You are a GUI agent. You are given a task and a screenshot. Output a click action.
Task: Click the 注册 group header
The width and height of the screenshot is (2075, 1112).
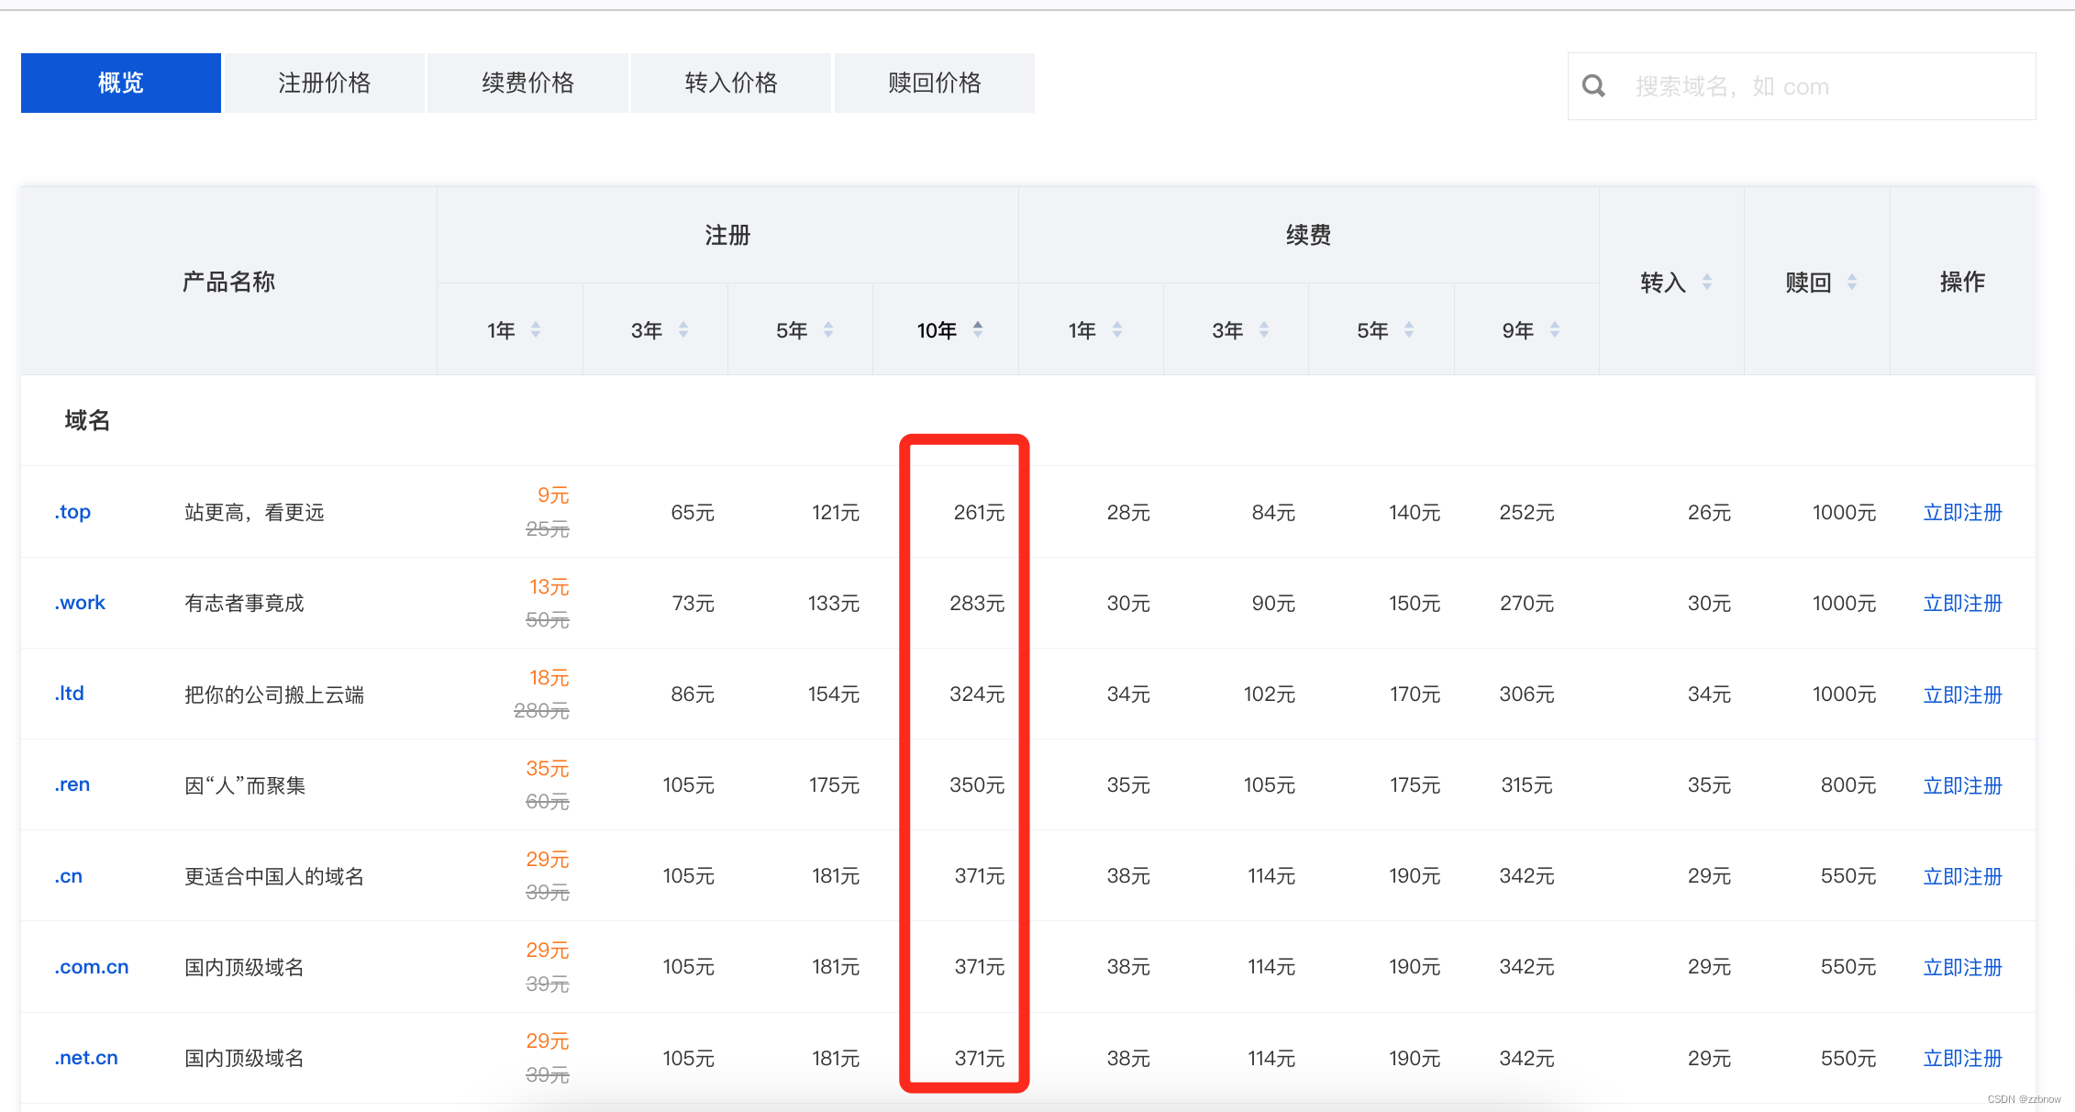(727, 235)
